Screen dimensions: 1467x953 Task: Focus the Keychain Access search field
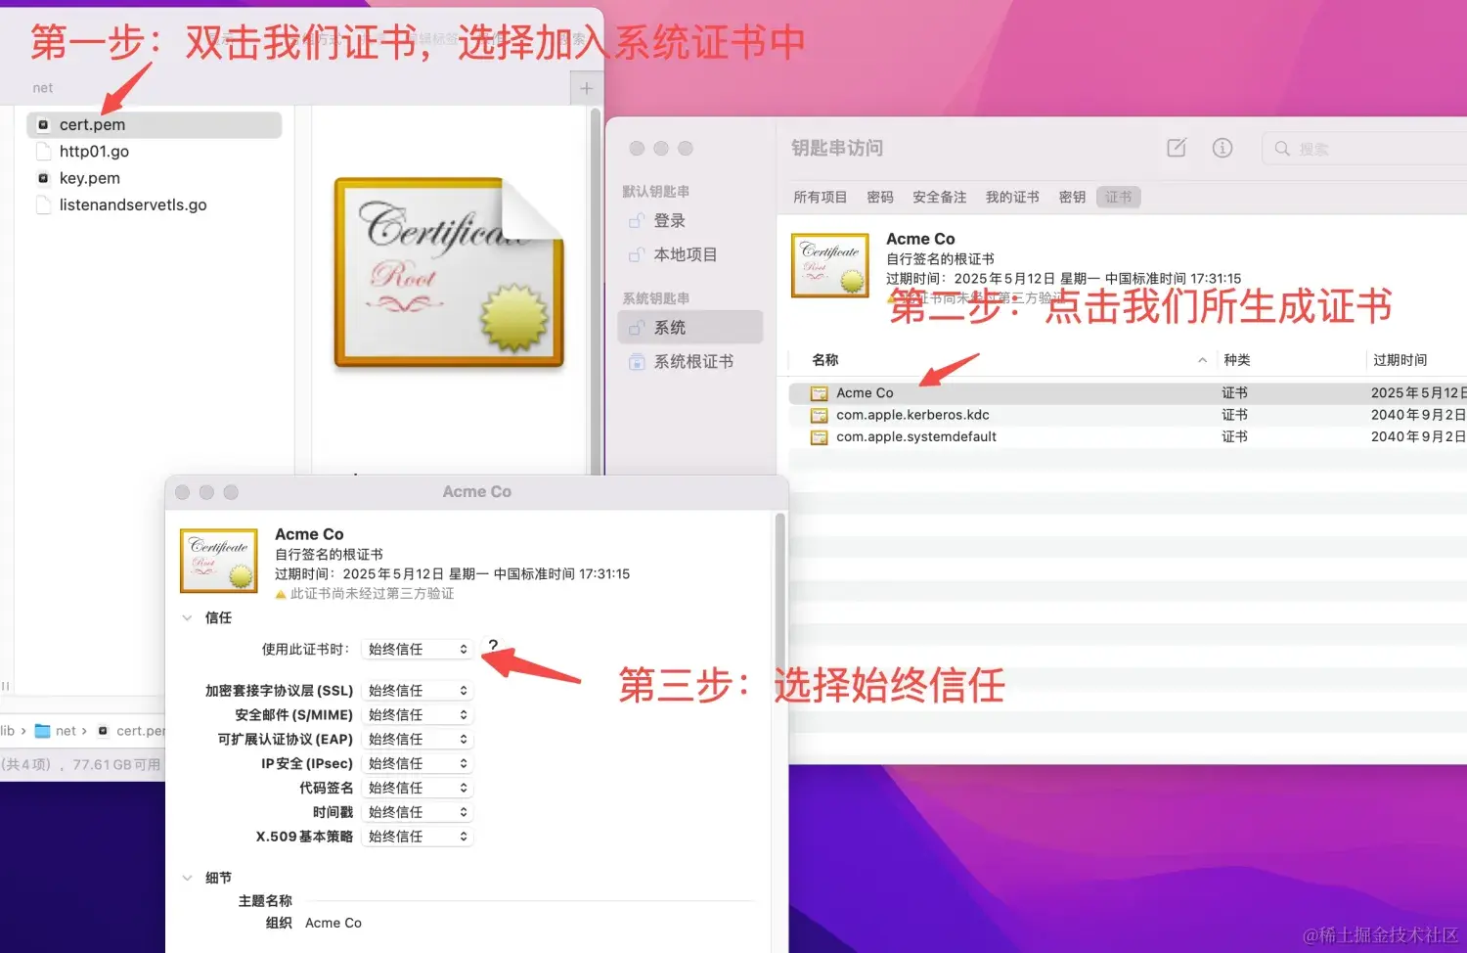[x=1365, y=149]
